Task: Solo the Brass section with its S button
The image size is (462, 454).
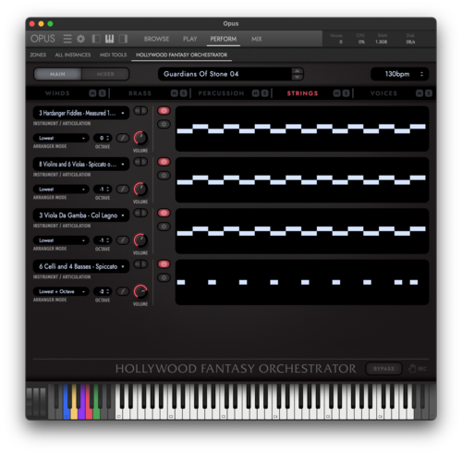Action: [x=184, y=93]
